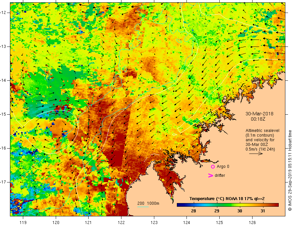This screenshot has height=226, width=292.
Task: Click longitude axis label 125
Action: coord(220,222)
